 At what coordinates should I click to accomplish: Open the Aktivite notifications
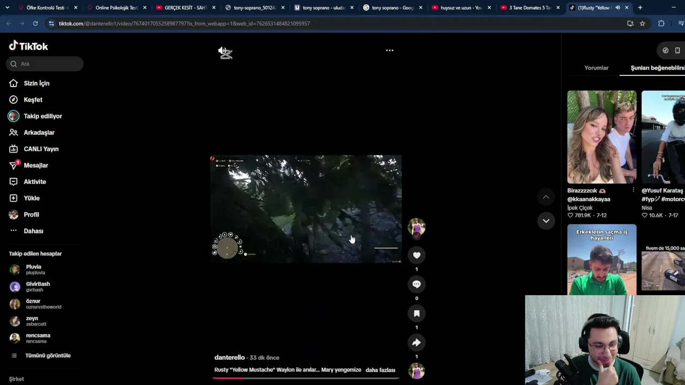[35, 182]
